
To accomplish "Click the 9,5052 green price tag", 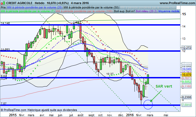I will click(186, 82).
